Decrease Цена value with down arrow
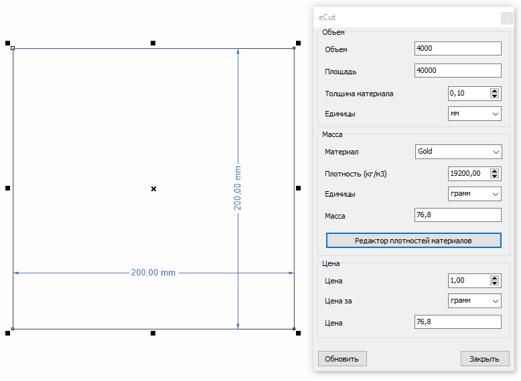This screenshot has width=521, height=381. pyautogui.click(x=494, y=283)
